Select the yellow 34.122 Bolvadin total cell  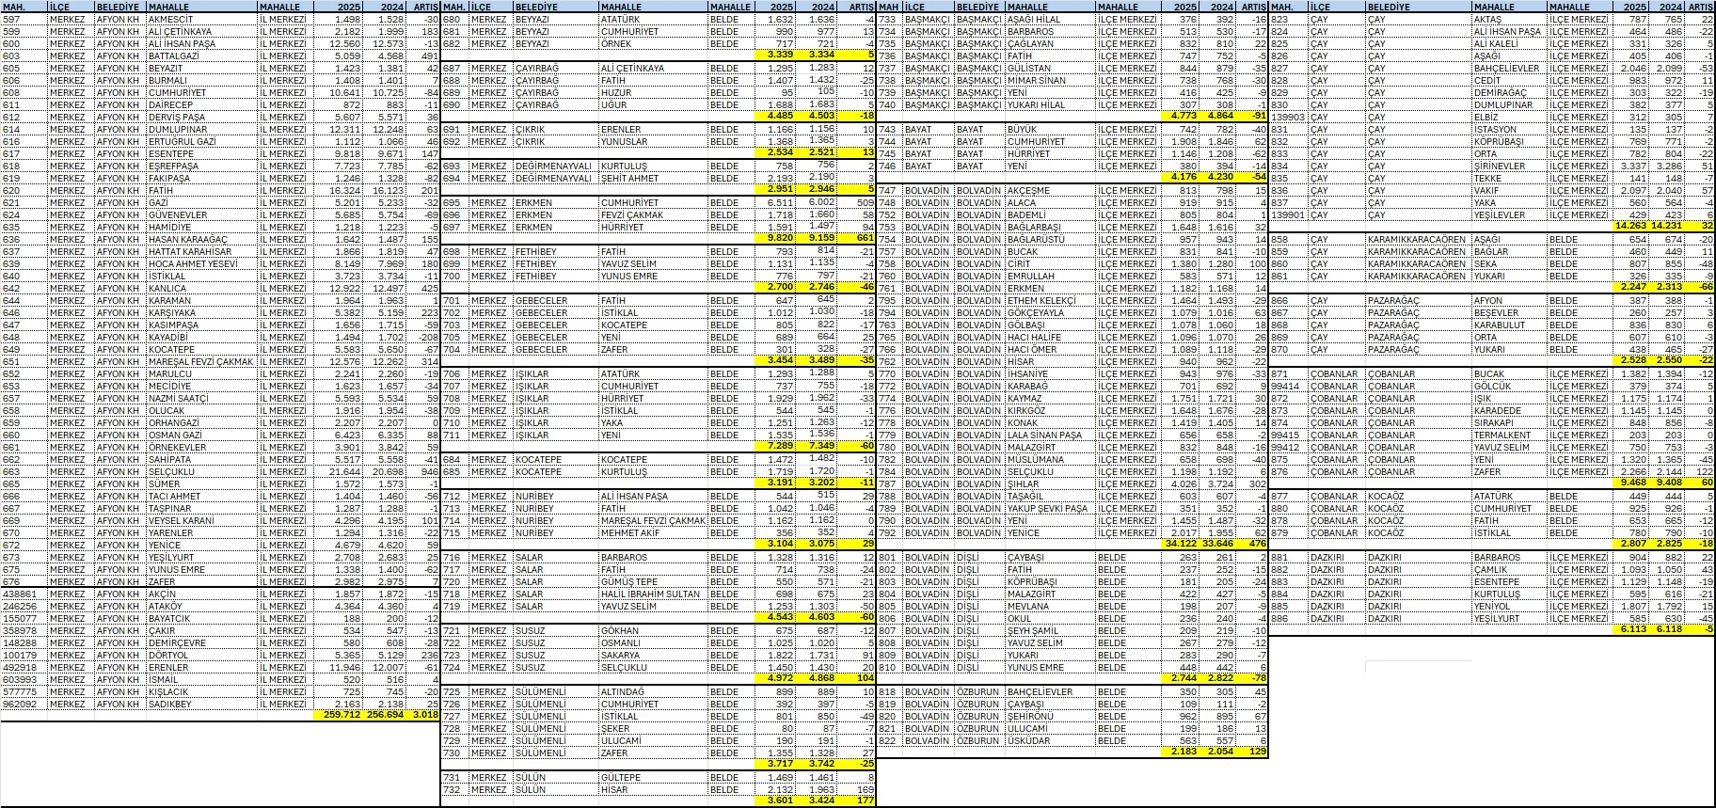(x=1182, y=545)
